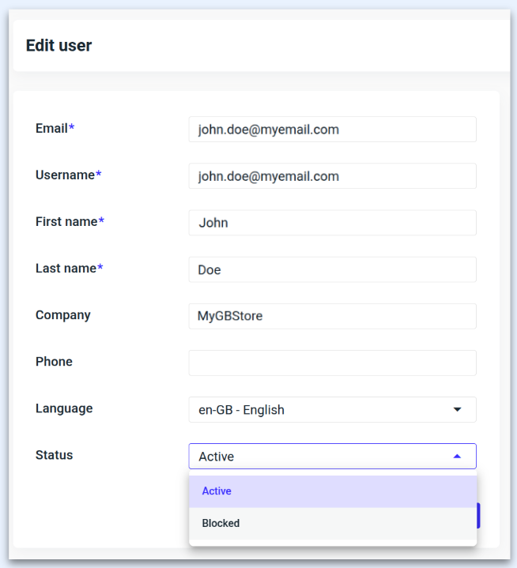Screen dimensions: 517x568
Task: Click the Company label text
Action: point(63,314)
